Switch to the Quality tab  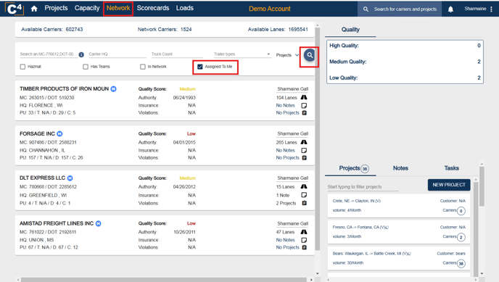[x=350, y=30]
